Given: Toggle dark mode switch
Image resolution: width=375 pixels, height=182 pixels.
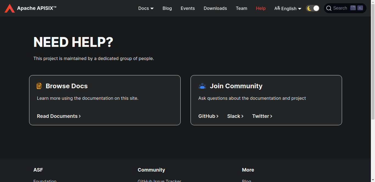Looking at the screenshot, I should [x=313, y=8].
